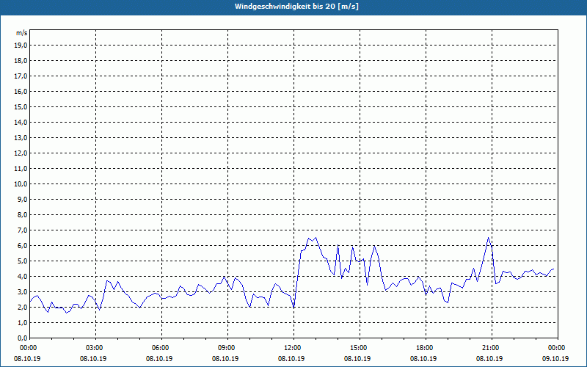The image size is (587, 367).
Task: Select the 3,0 y-axis label
Action: pos(23,291)
